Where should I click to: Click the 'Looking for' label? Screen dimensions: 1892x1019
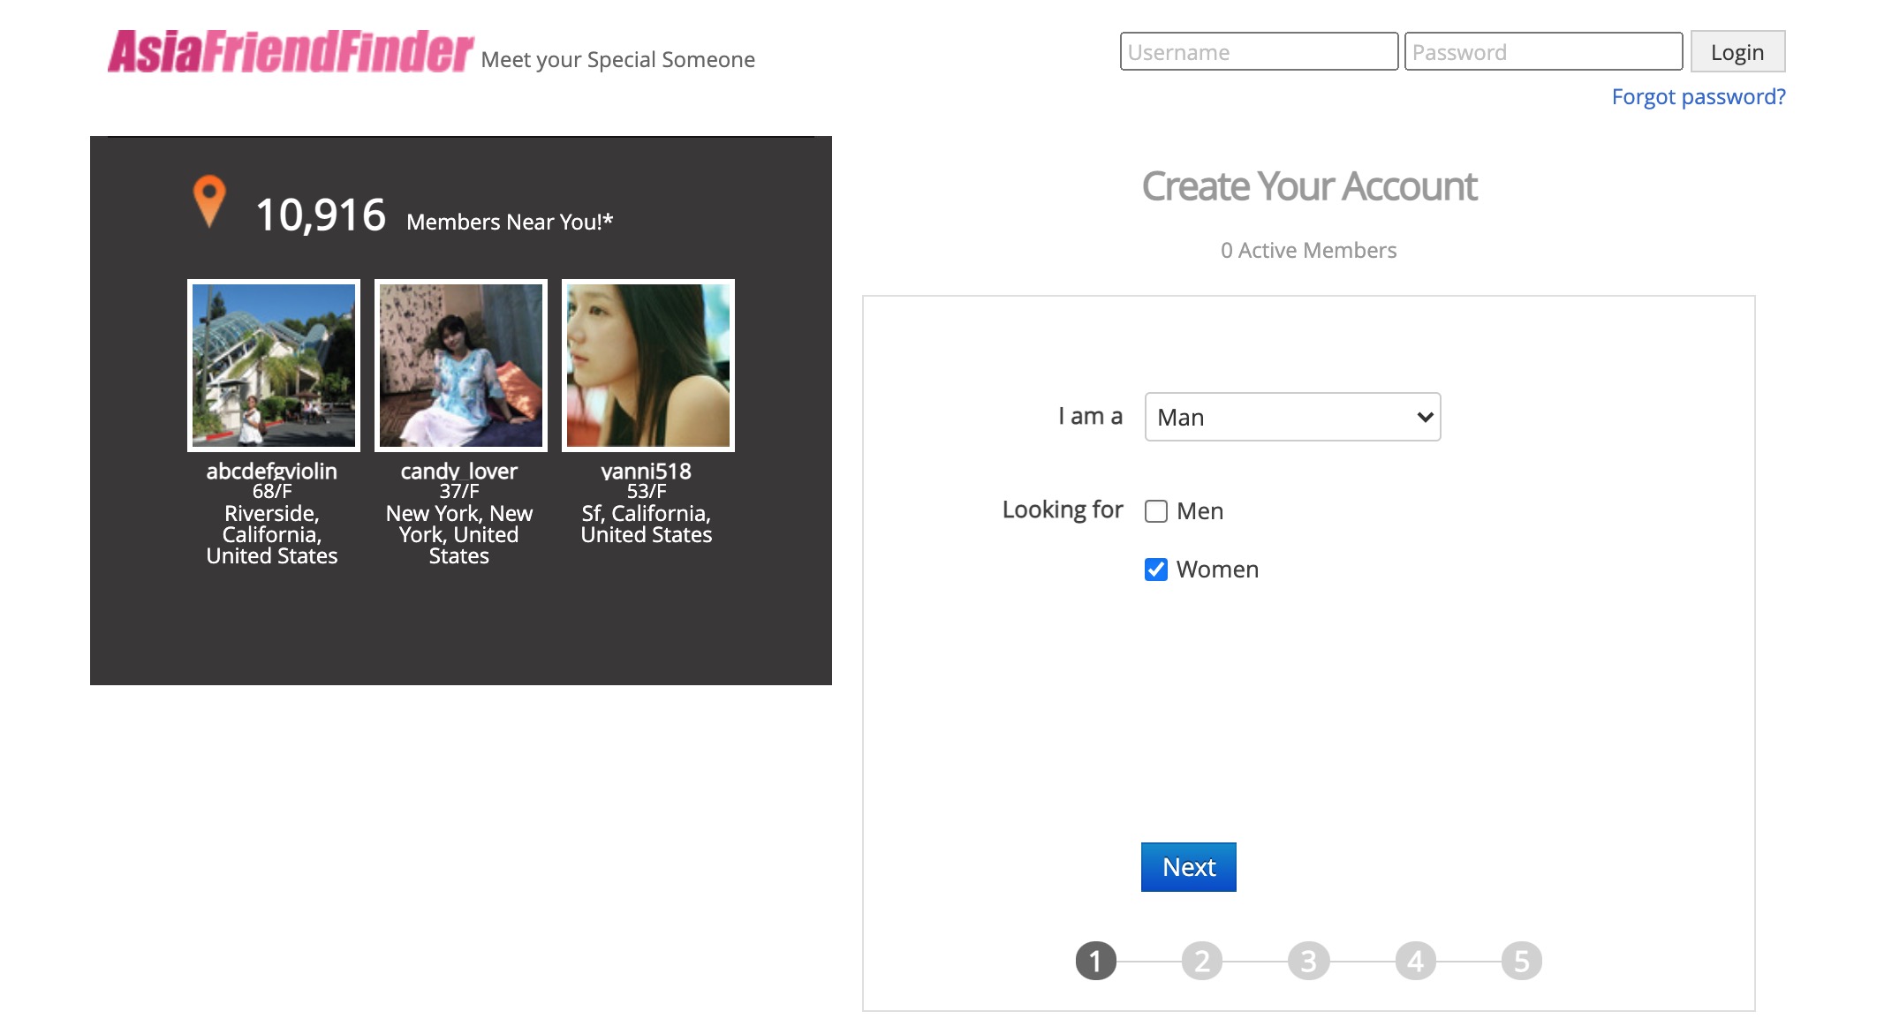click(1063, 509)
